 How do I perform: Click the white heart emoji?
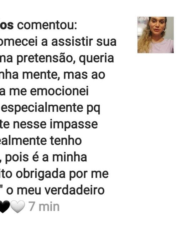point(18,207)
